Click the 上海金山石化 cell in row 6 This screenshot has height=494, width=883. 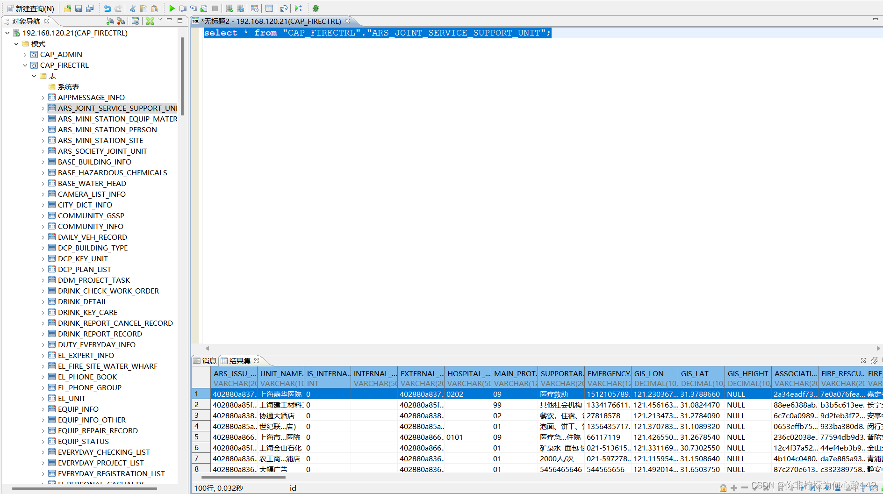281,448
